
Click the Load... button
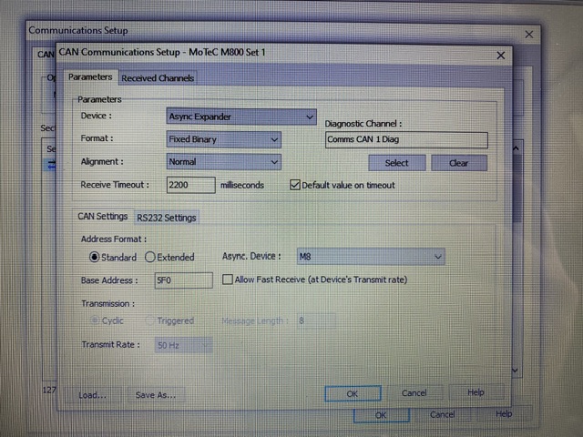(x=93, y=395)
